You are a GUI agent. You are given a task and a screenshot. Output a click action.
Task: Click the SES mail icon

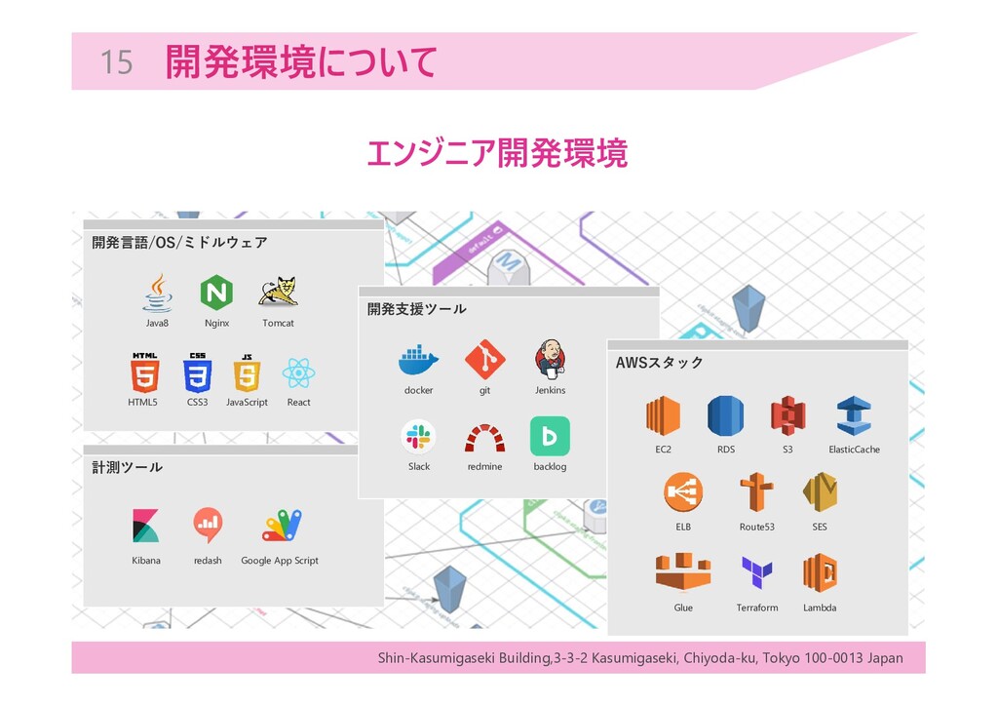[x=820, y=492]
